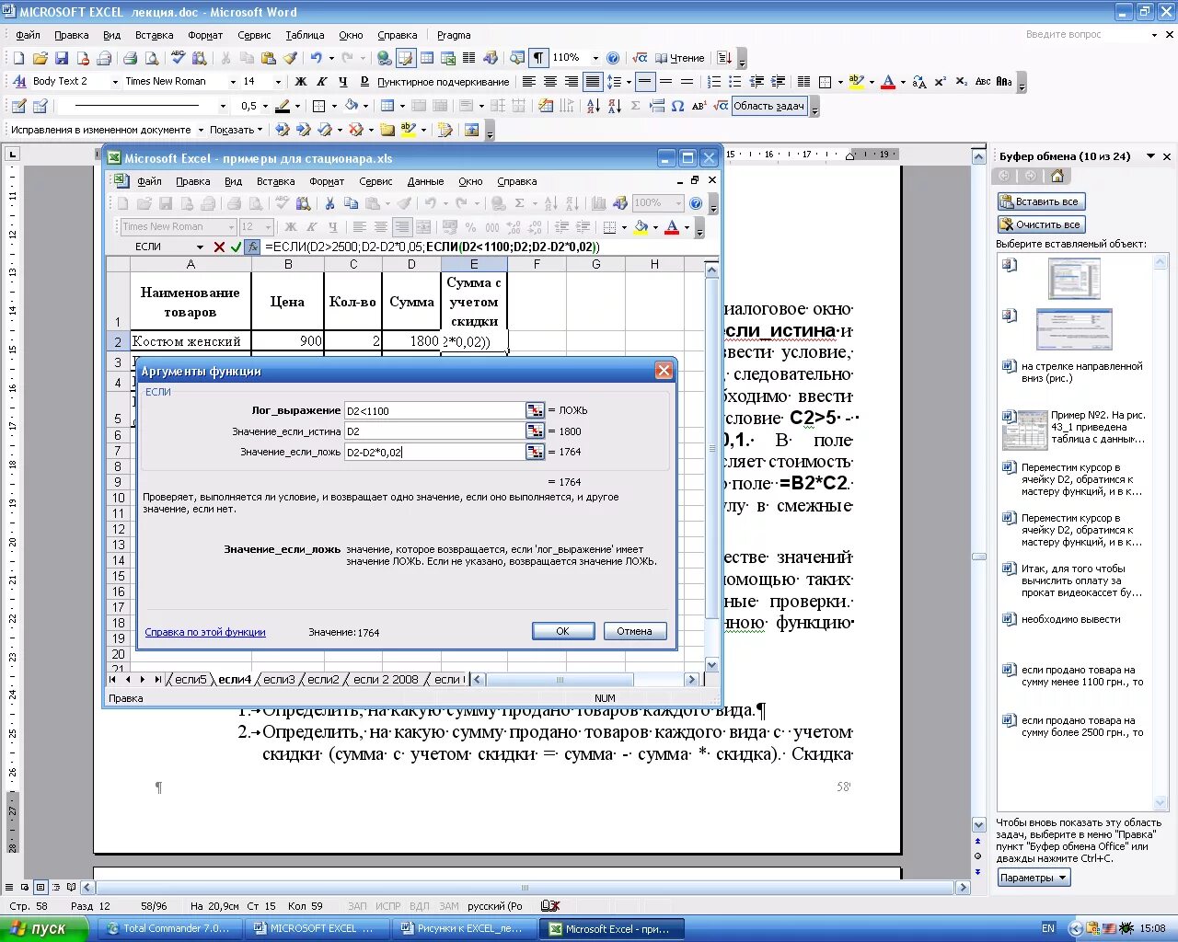Activate the Format Painter brush
The height and width of the screenshot is (942, 1178).
(x=289, y=58)
